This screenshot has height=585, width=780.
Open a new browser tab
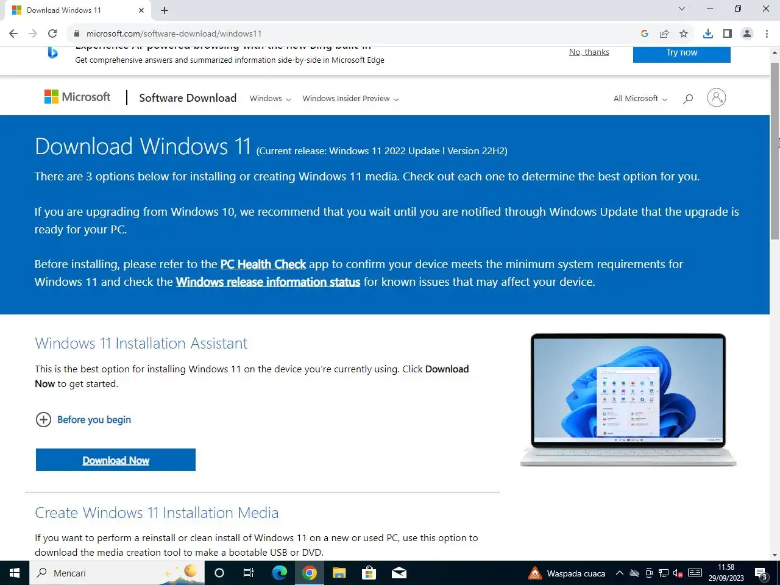click(165, 10)
